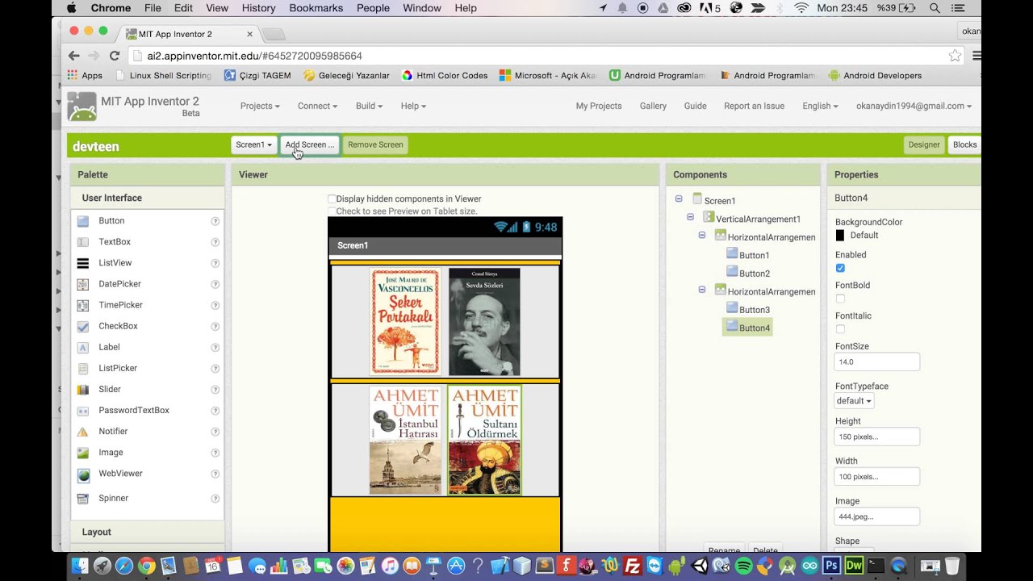This screenshot has height=581, width=1033.
Task: Select the Slider palette component
Action: 110,389
